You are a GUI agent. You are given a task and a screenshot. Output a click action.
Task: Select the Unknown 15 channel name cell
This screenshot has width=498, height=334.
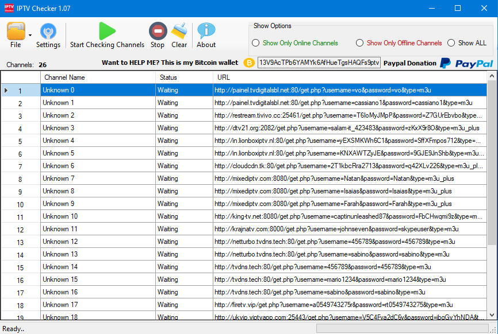(98, 279)
